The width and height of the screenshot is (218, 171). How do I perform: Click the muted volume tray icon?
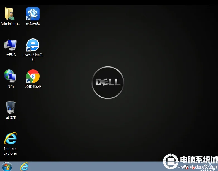pyautogui.click(x=193, y=167)
